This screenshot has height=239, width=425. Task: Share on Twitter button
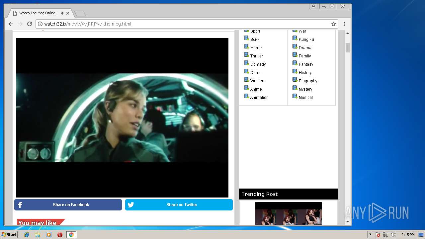coord(179,205)
